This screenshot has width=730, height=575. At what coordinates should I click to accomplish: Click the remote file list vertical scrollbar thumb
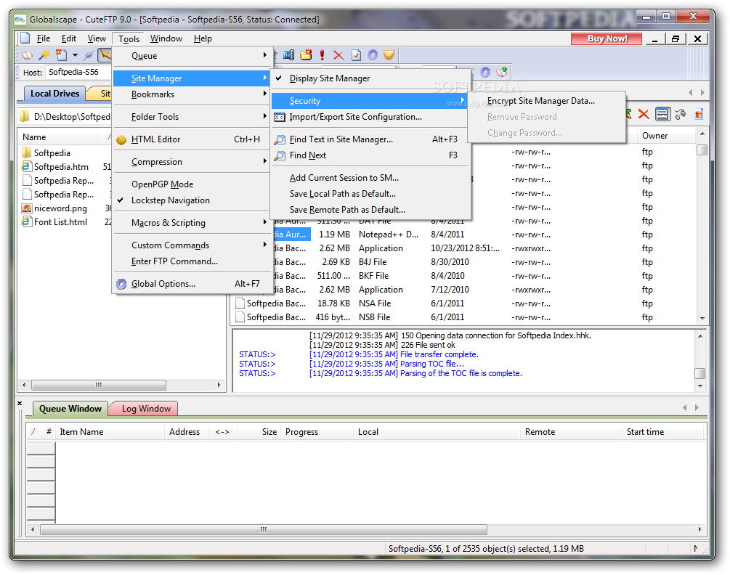[x=702, y=150]
